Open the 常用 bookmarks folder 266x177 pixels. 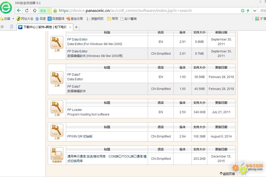(113, 18)
